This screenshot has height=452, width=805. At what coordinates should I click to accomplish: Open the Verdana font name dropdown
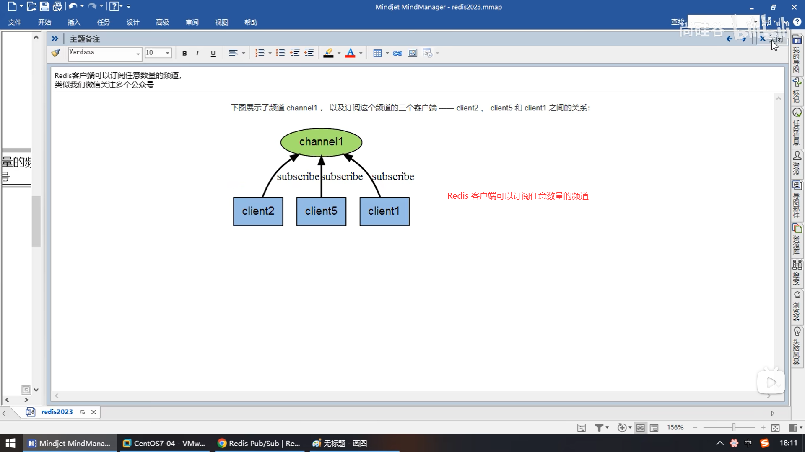click(x=138, y=54)
